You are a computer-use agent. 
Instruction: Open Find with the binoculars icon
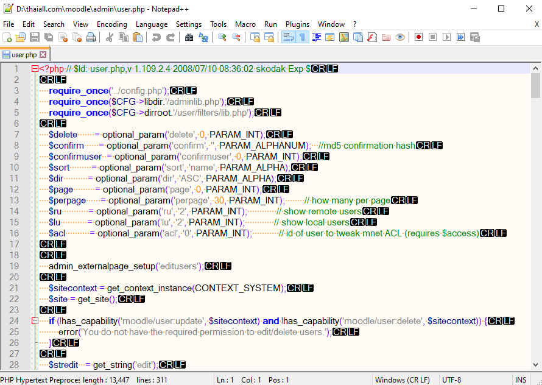click(x=189, y=37)
